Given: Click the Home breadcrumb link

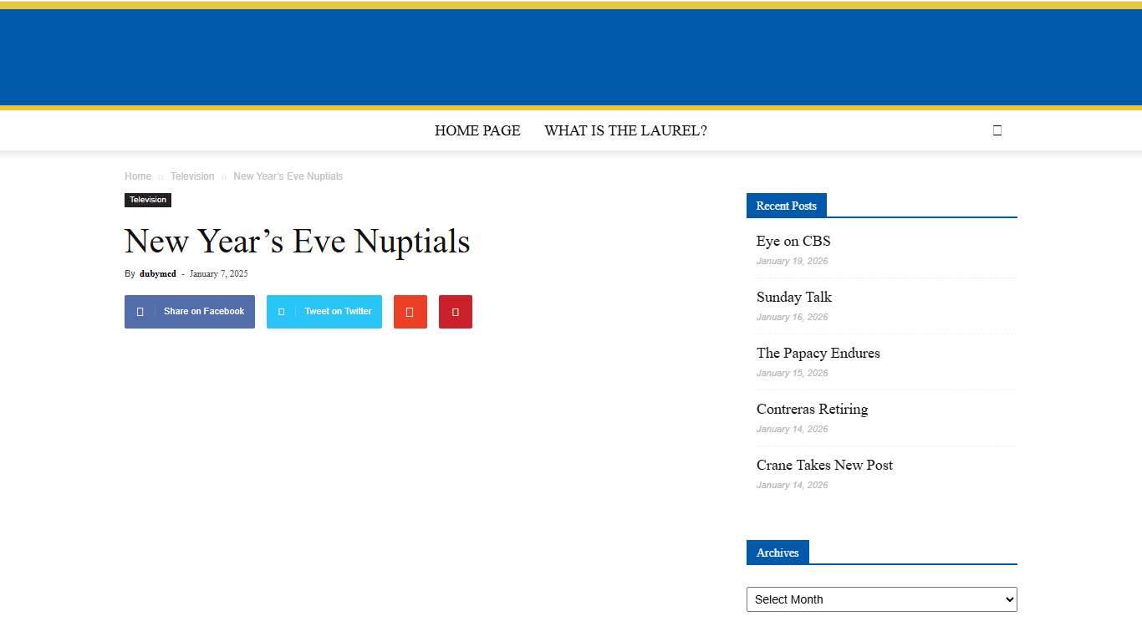Looking at the screenshot, I should tap(138, 176).
